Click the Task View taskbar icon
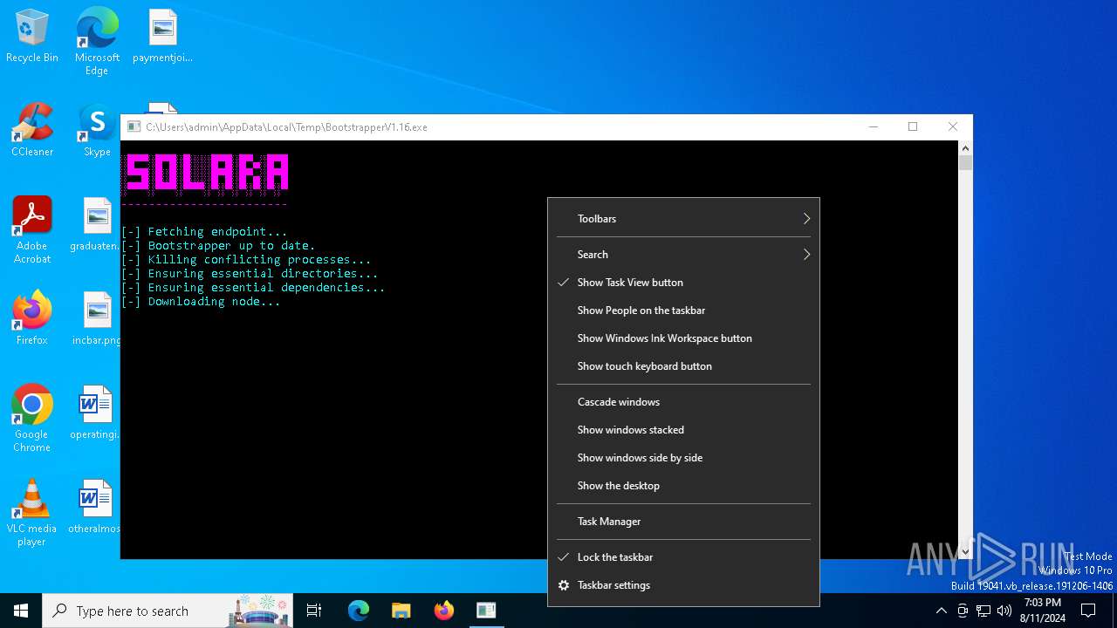Screen dimensions: 1117x628 (314, 611)
